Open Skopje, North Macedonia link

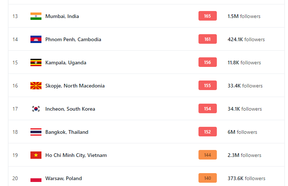point(75,86)
